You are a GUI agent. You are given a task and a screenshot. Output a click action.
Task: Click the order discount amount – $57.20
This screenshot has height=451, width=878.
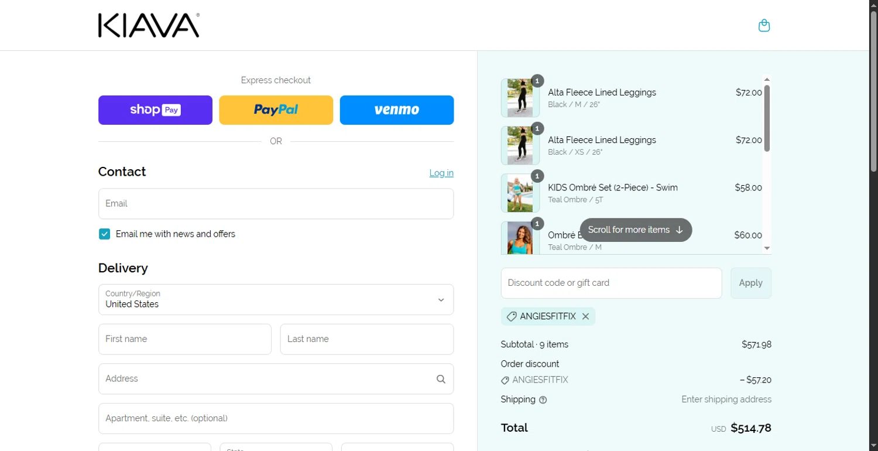click(755, 380)
